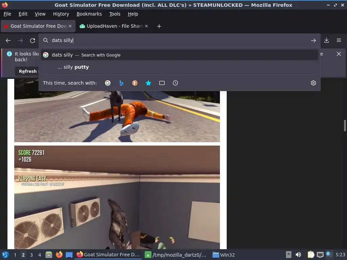This screenshot has height=260, width=347.
Task: Search this time with Bing icon
Action: tap(121, 83)
